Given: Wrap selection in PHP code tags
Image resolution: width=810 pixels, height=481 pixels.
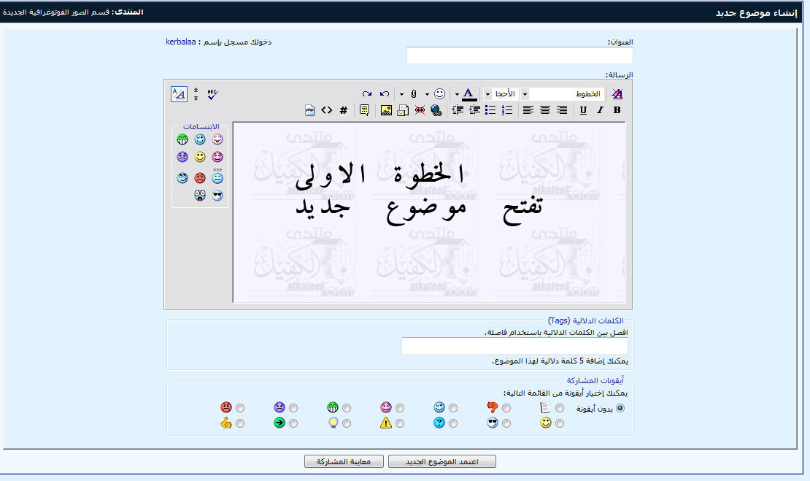Looking at the screenshot, I should click(310, 110).
